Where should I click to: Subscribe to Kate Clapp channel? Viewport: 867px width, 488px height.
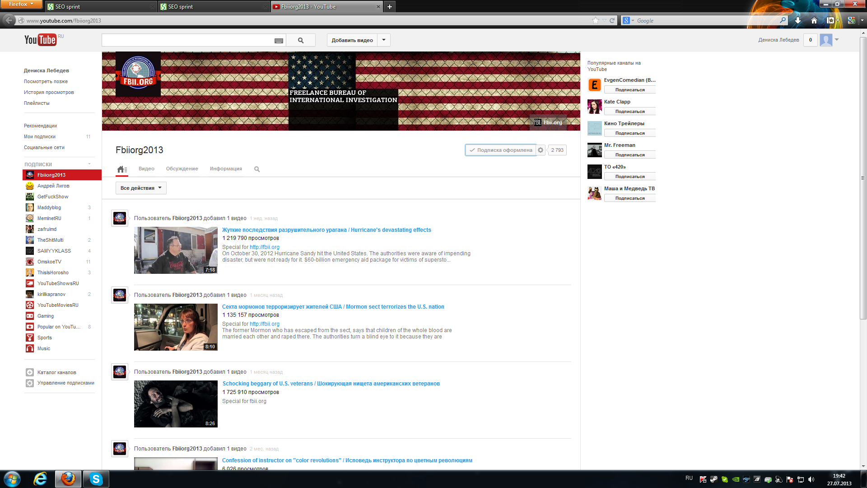point(630,112)
